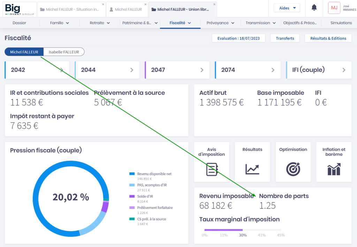357x247 pixels.
Task: Click the Taux marginal d'imposition bar
Action: pos(243,230)
